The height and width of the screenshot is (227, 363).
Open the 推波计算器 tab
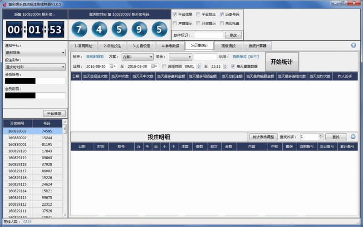pyautogui.click(x=257, y=46)
